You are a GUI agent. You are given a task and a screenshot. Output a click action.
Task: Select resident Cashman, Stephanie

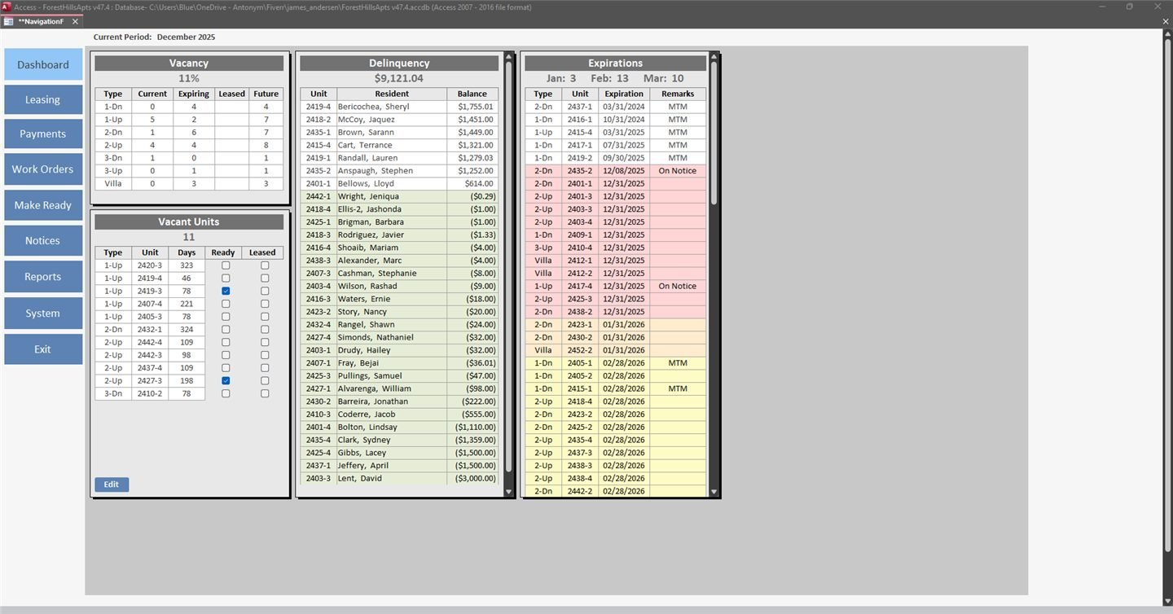pyautogui.click(x=392, y=273)
